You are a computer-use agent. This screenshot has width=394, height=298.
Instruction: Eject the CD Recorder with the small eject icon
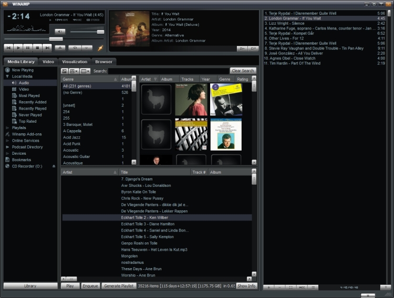point(54,166)
